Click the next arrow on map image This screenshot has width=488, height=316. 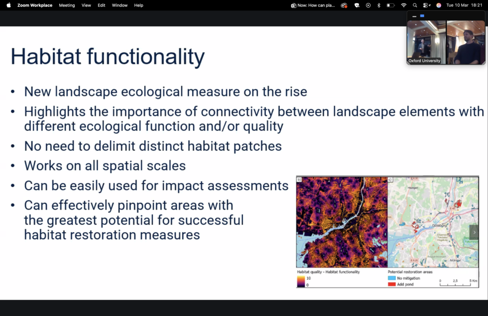[x=474, y=232]
